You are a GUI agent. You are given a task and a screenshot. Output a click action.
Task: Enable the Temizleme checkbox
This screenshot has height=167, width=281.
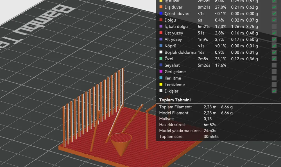point(274,84)
